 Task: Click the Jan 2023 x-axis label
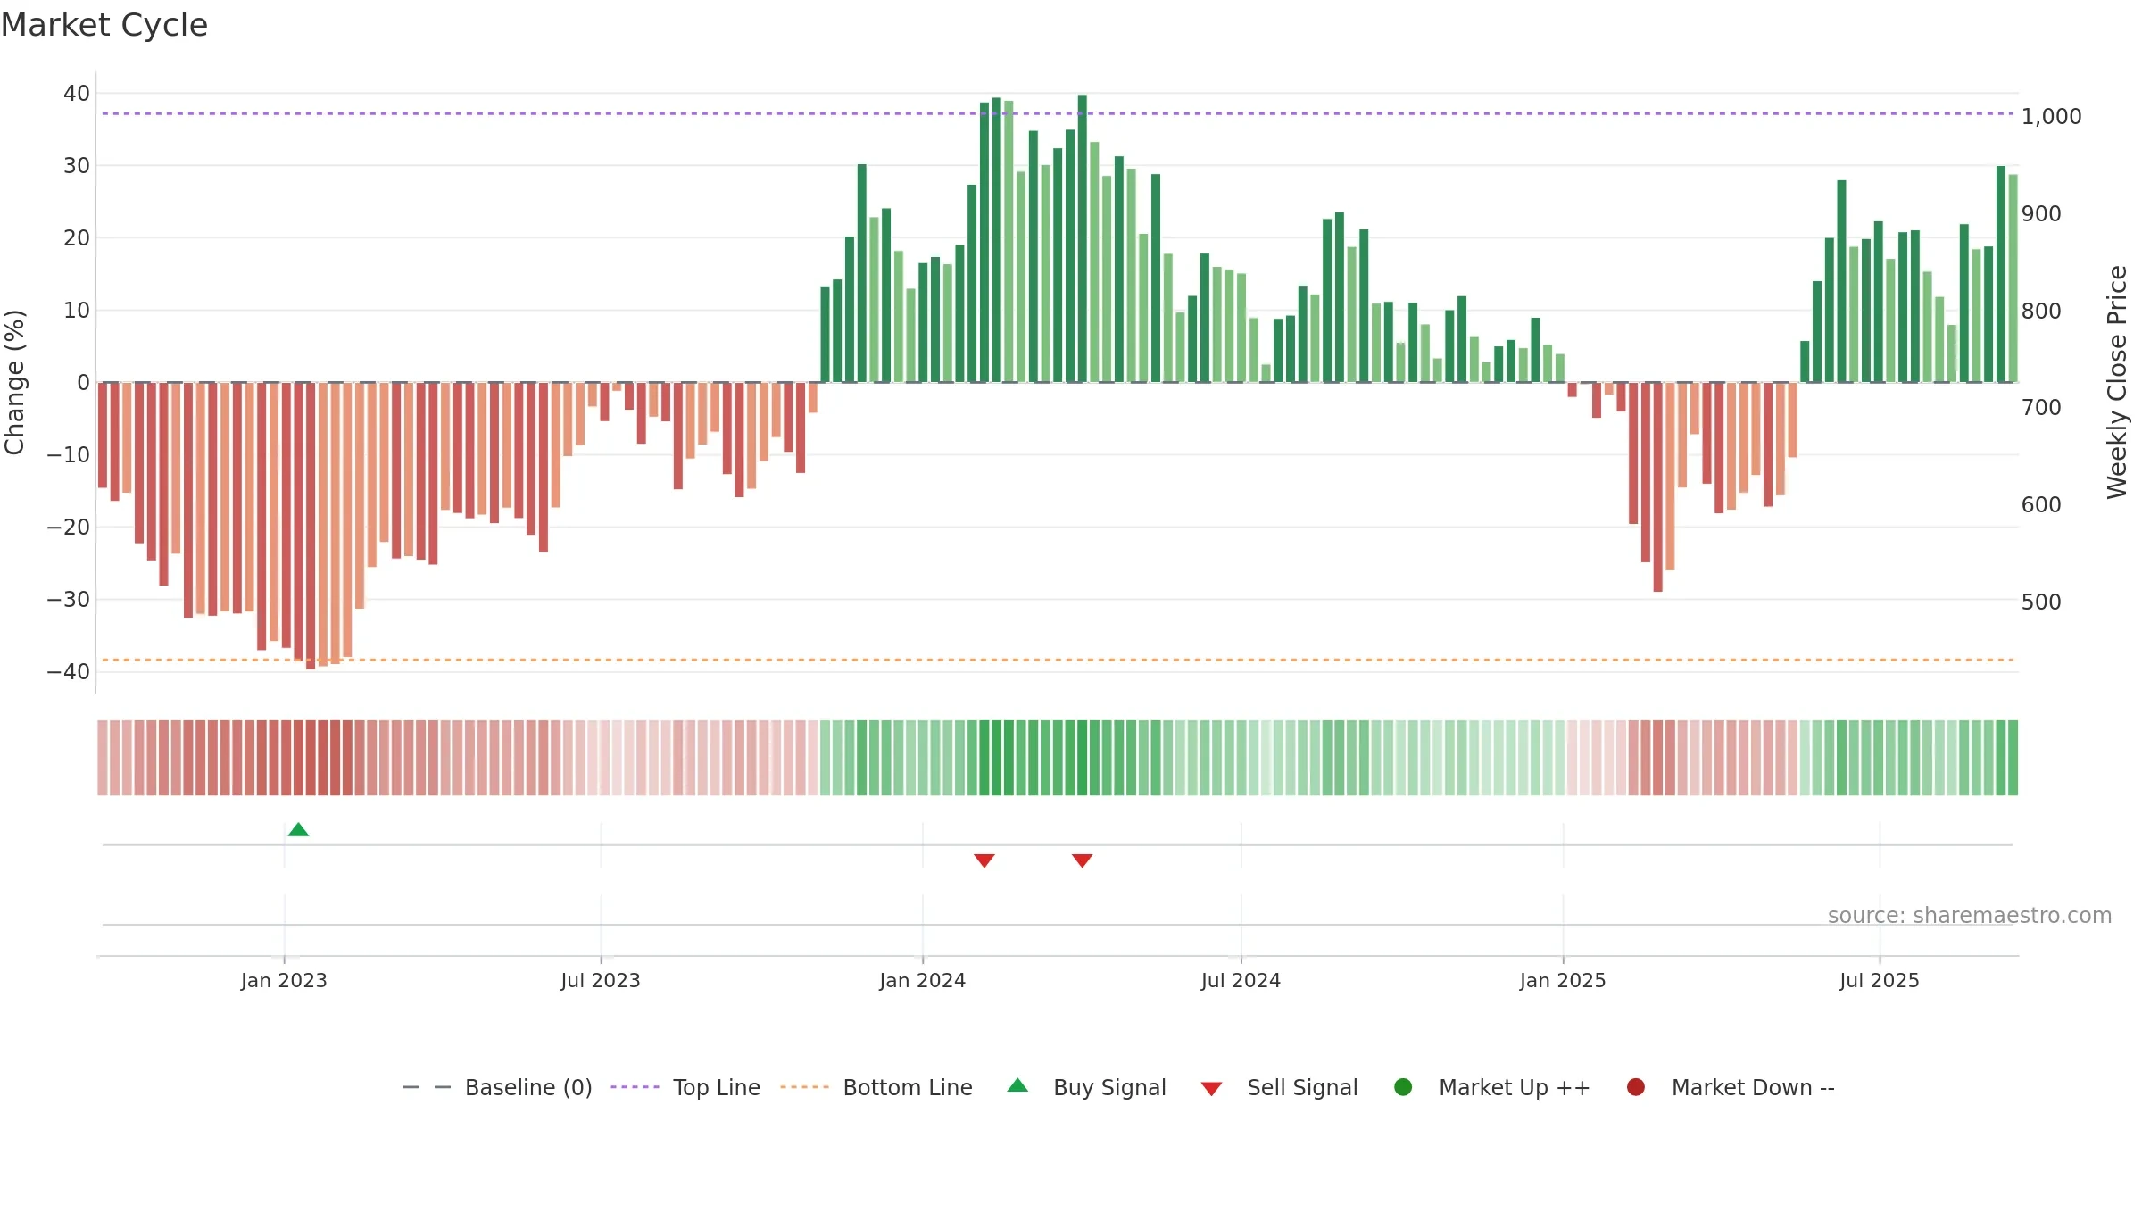[x=284, y=980]
